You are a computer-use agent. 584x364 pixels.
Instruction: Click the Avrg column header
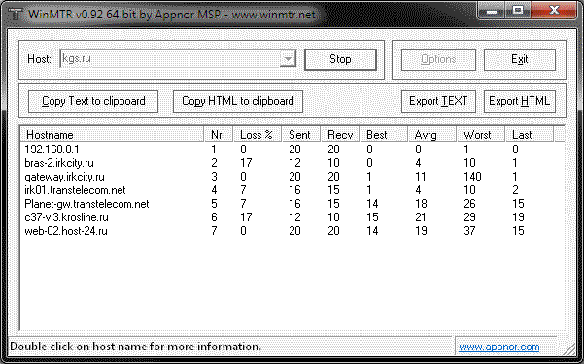pos(432,135)
